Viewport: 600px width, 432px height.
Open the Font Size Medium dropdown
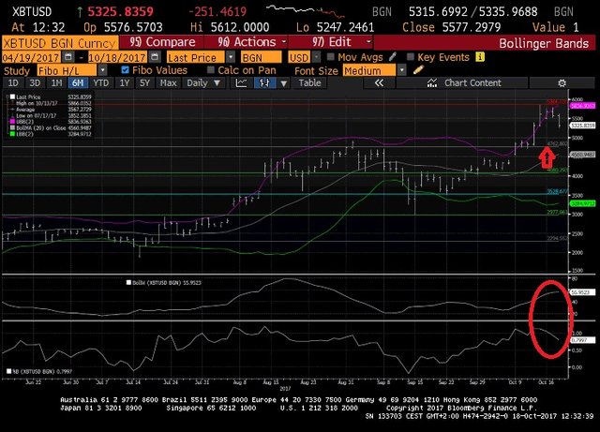[401, 70]
